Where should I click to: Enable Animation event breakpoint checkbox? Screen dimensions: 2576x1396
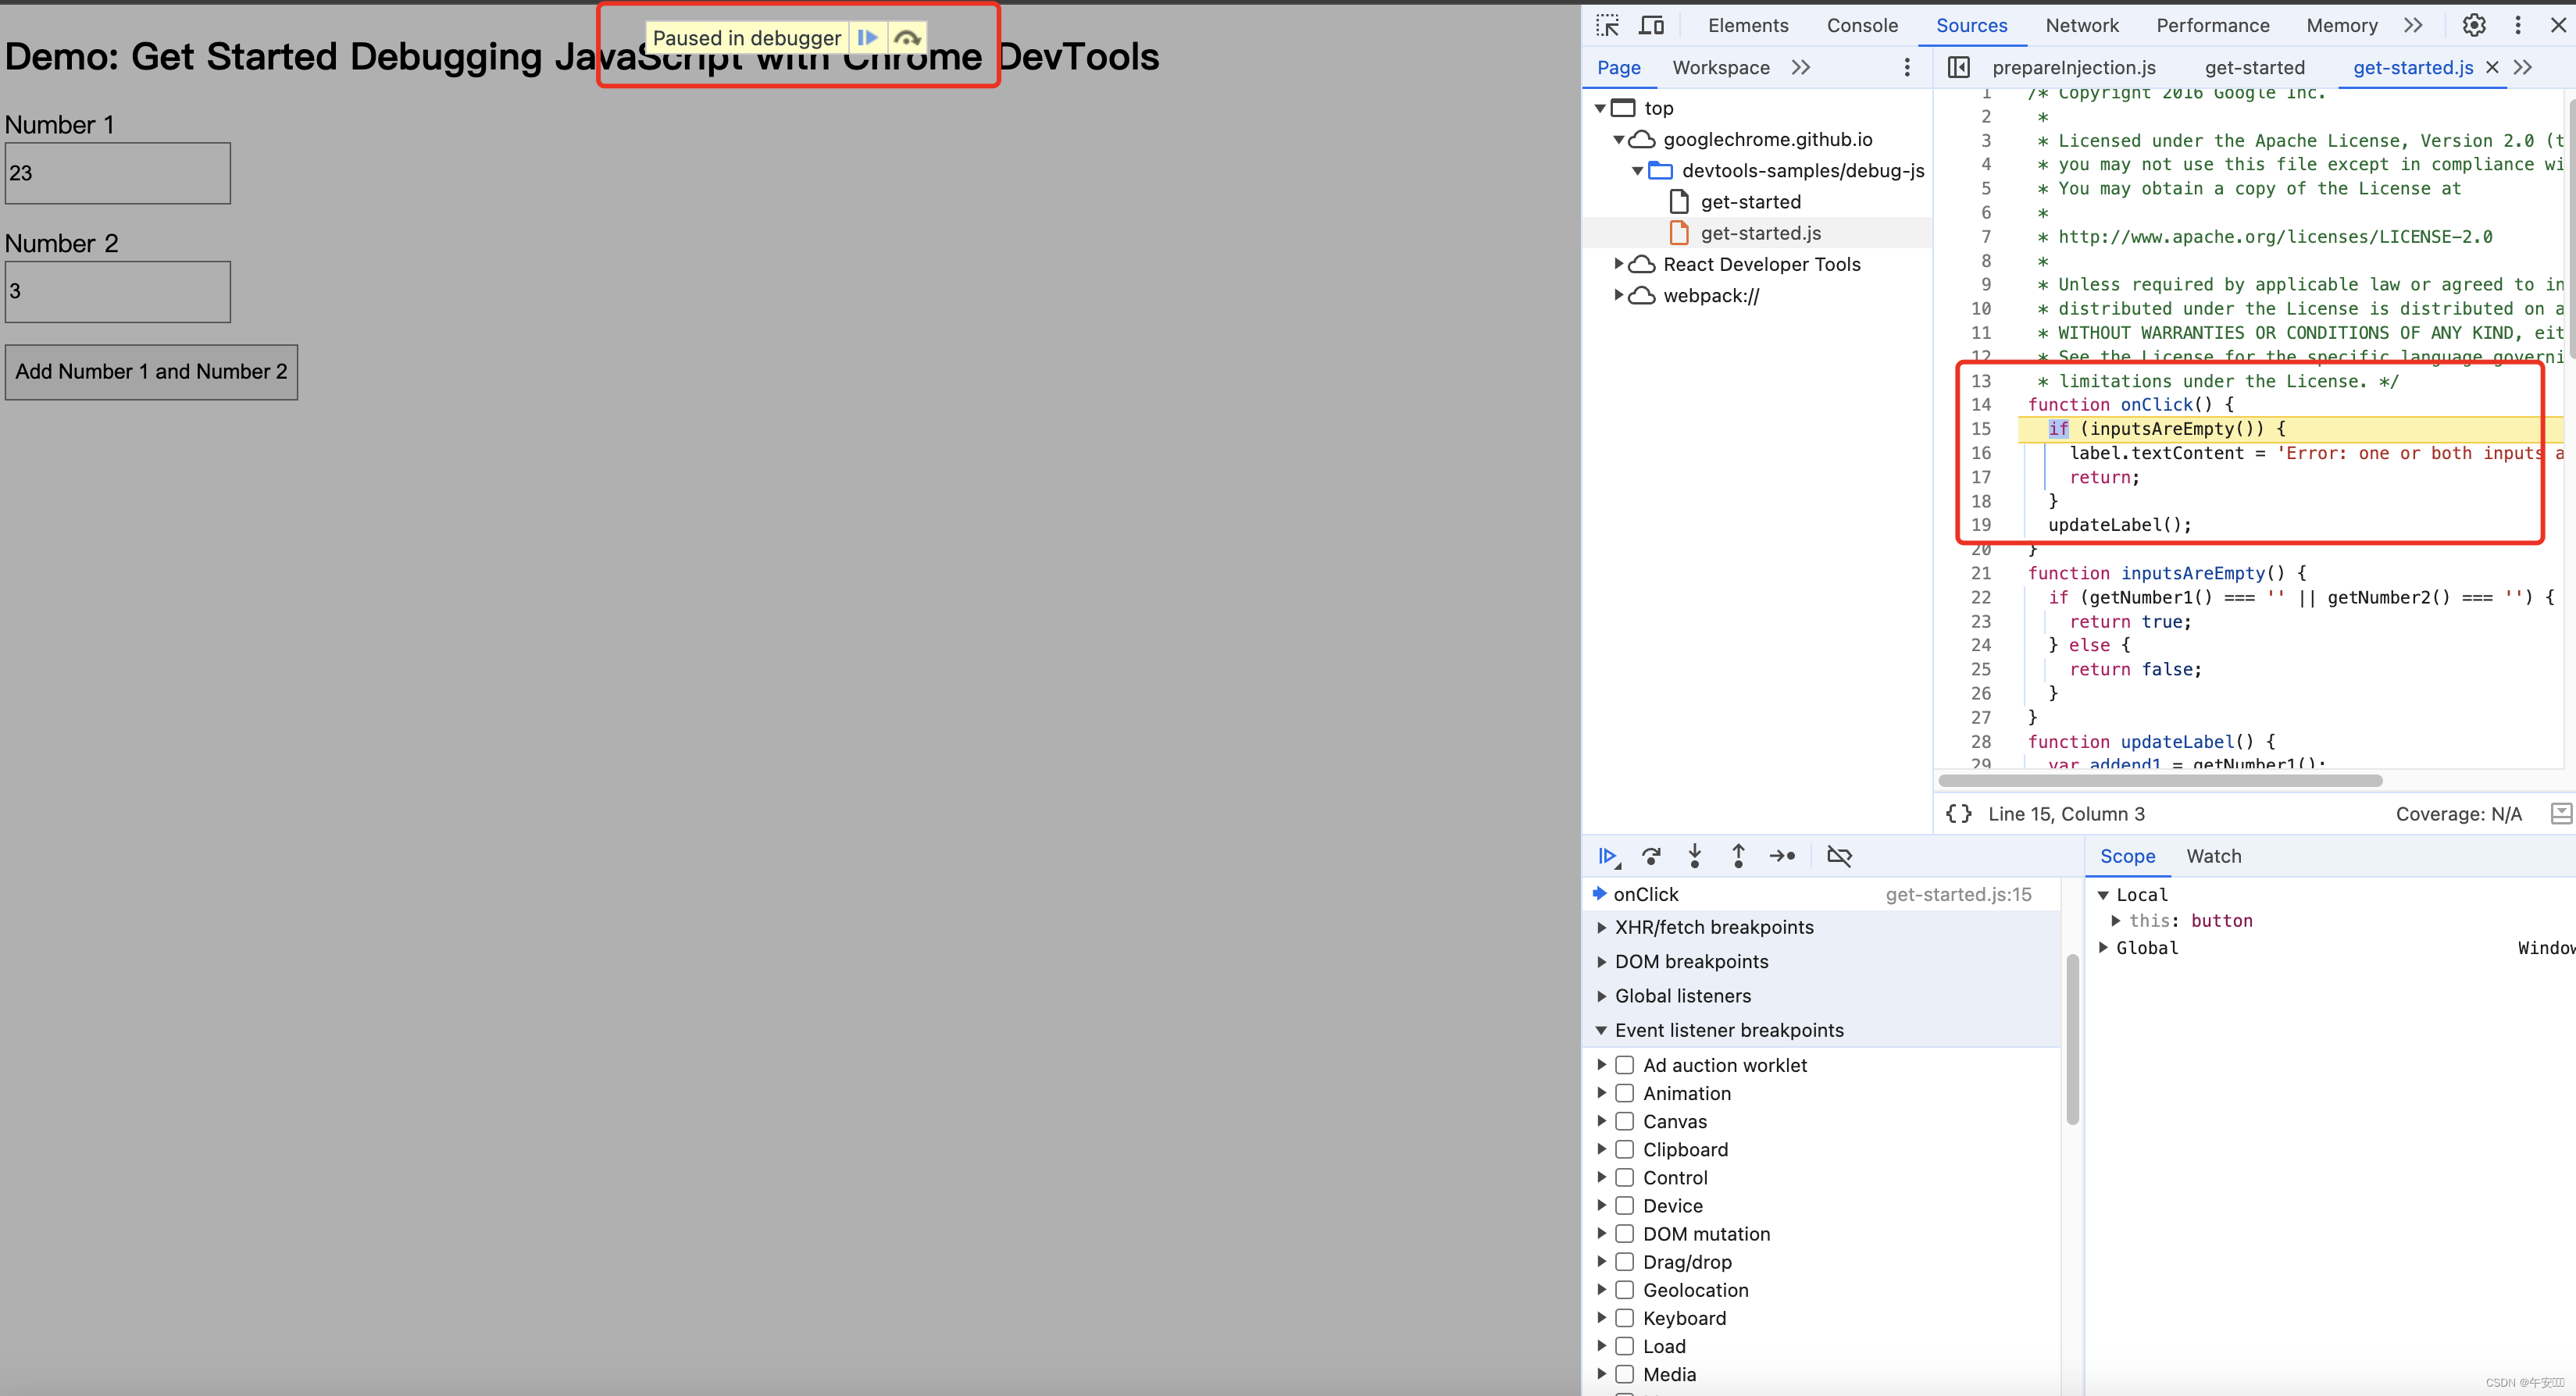coord(1625,1093)
